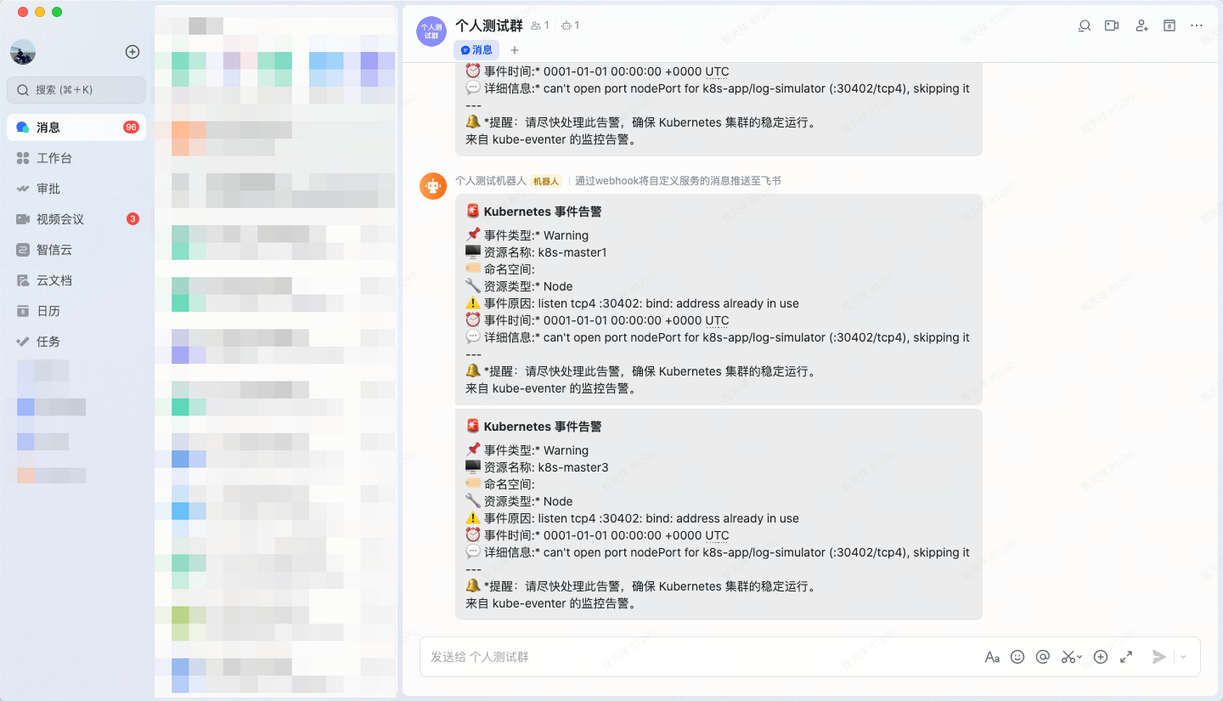Add a new tab next to 消息
This screenshot has width=1223, height=701.
(x=514, y=50)
